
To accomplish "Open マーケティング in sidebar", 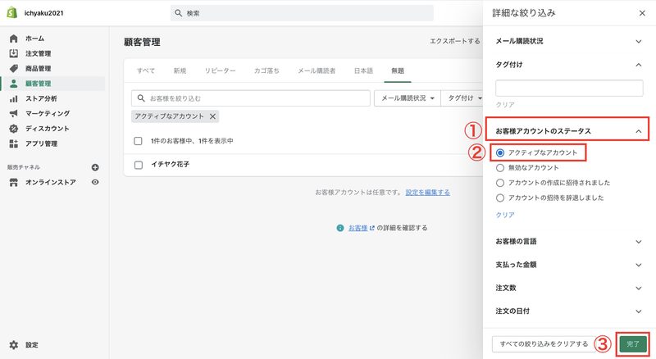I will (x=48, y=113).
